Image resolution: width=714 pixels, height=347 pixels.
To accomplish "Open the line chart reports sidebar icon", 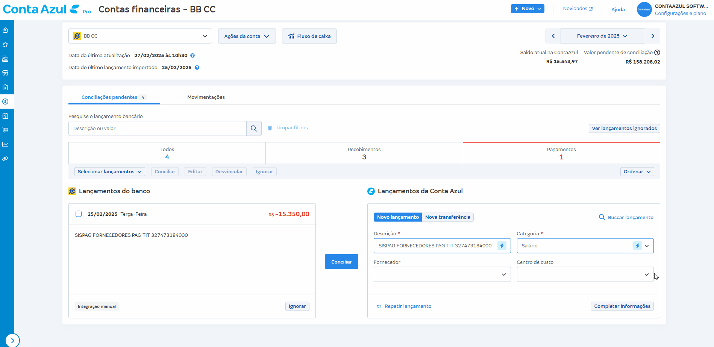I will pyautogui.click(x=5, y=144).
